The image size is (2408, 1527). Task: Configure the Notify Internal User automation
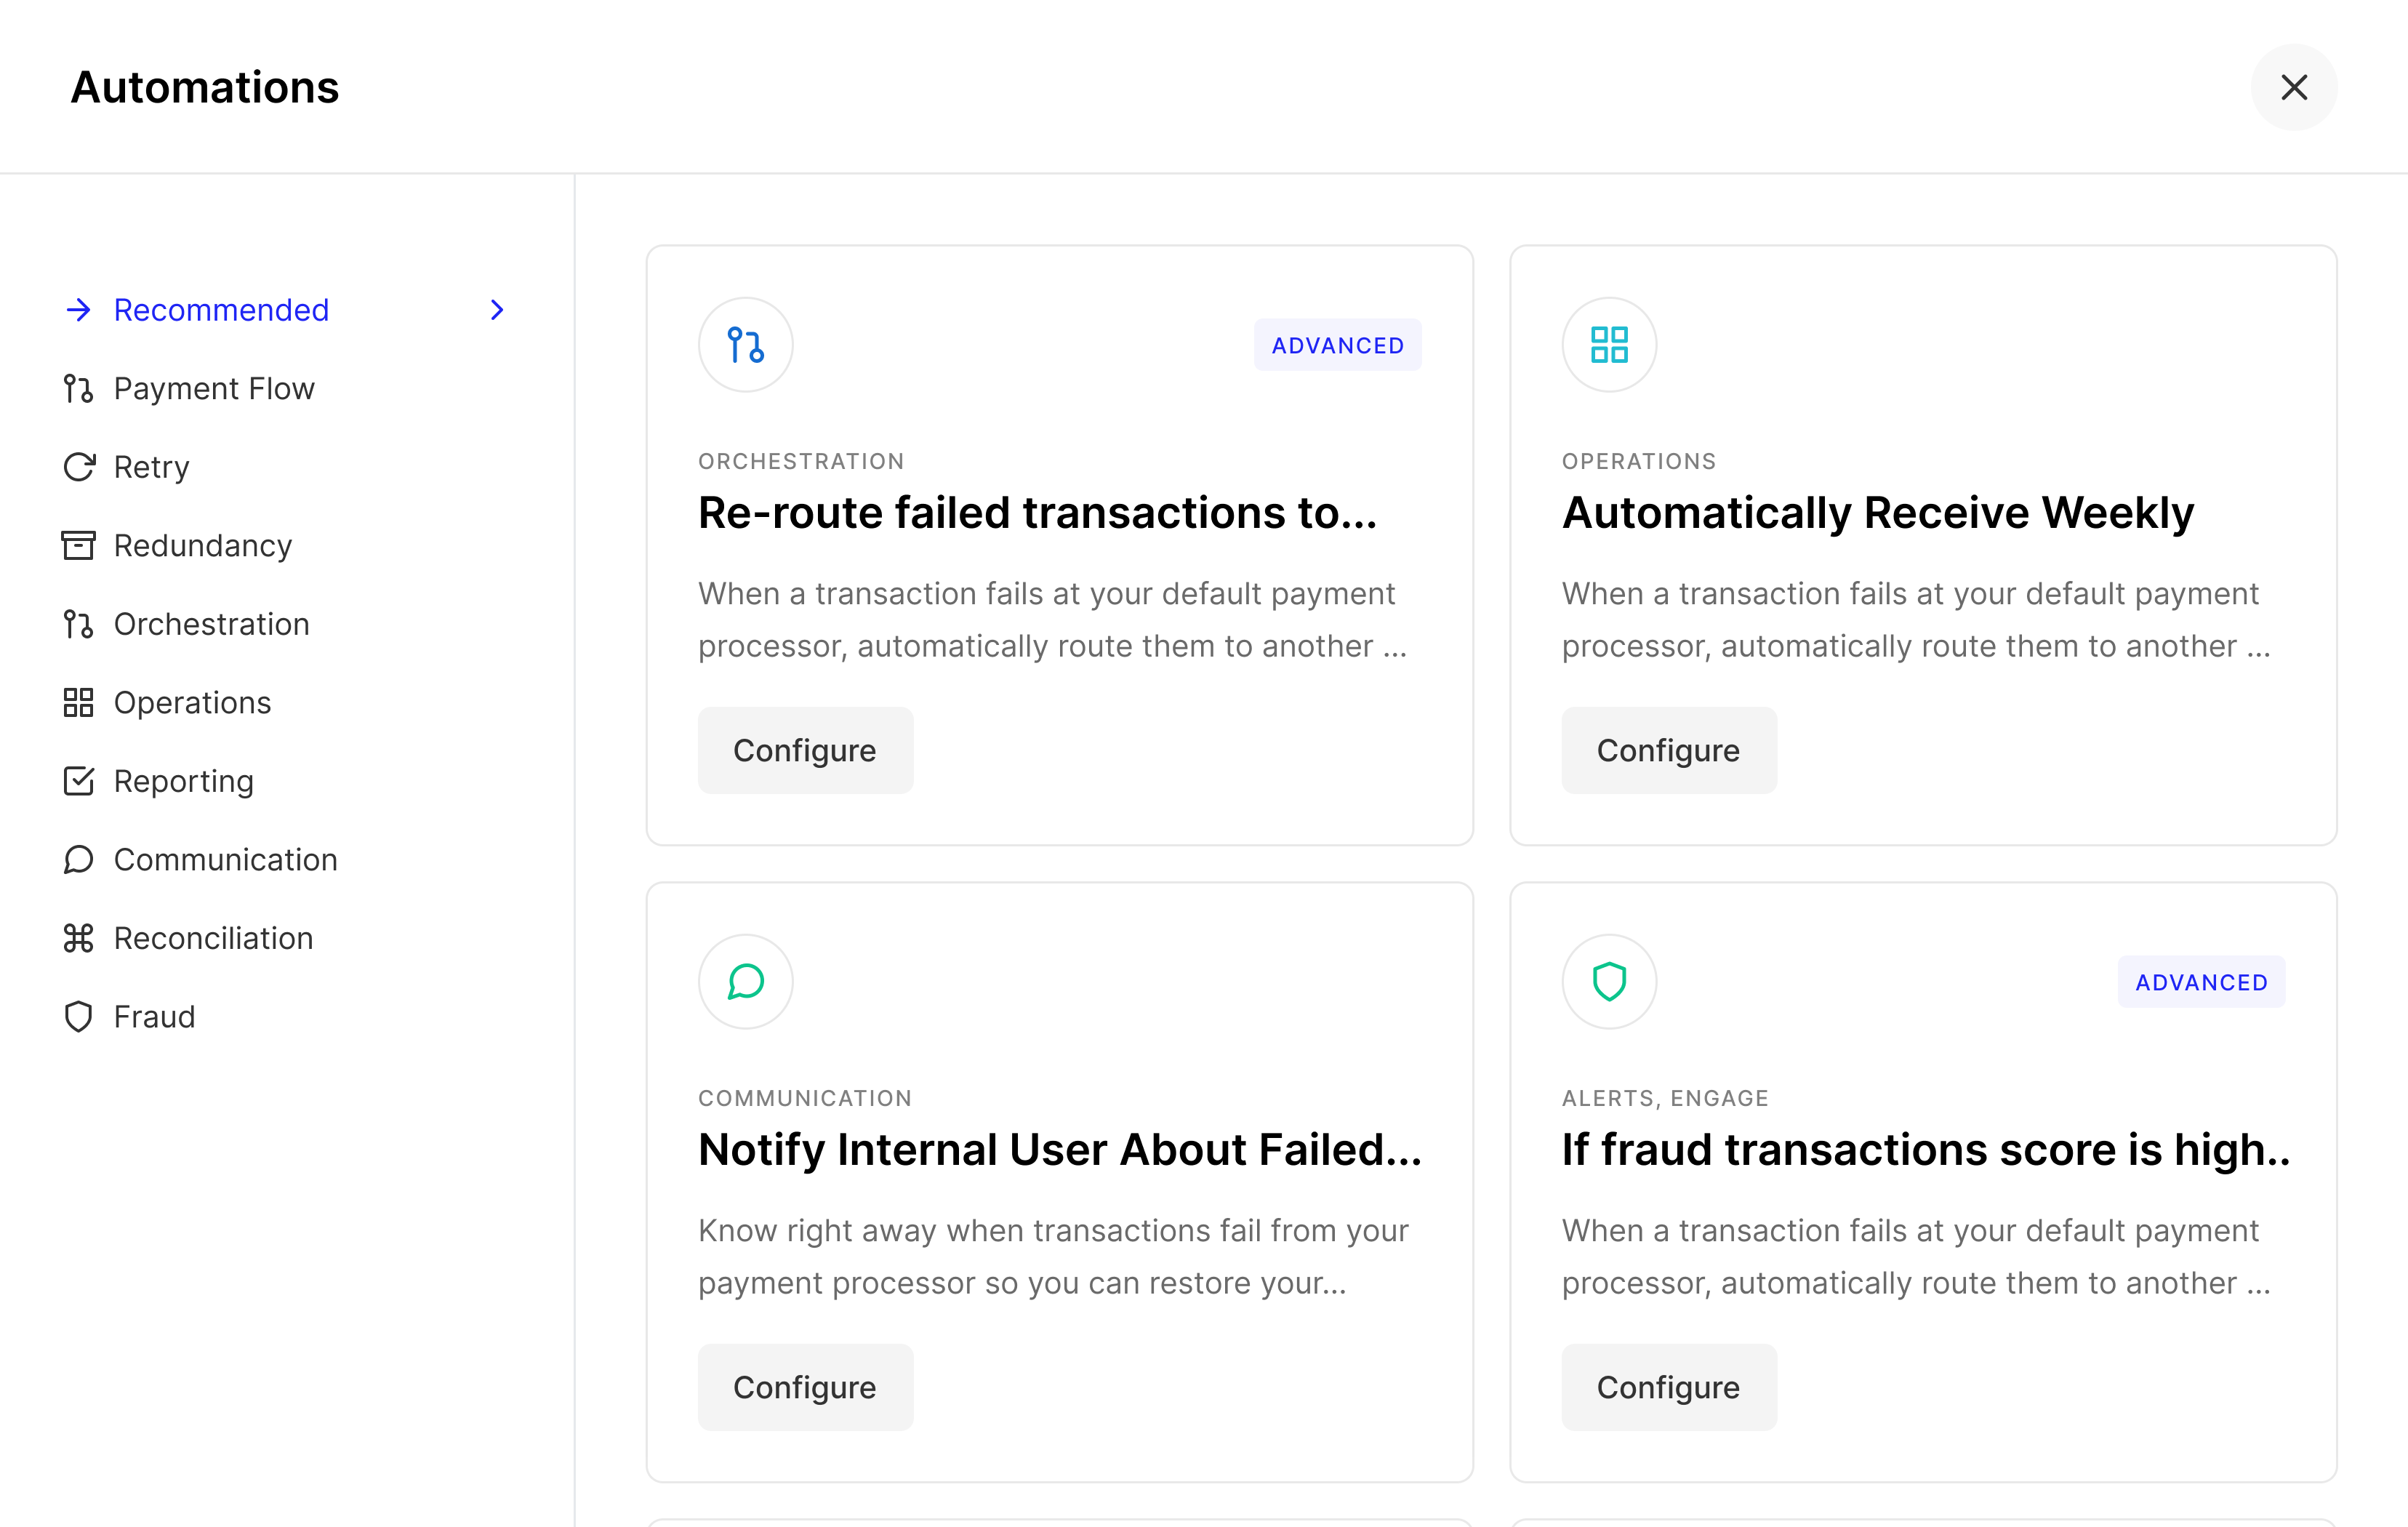[805, 1387]
